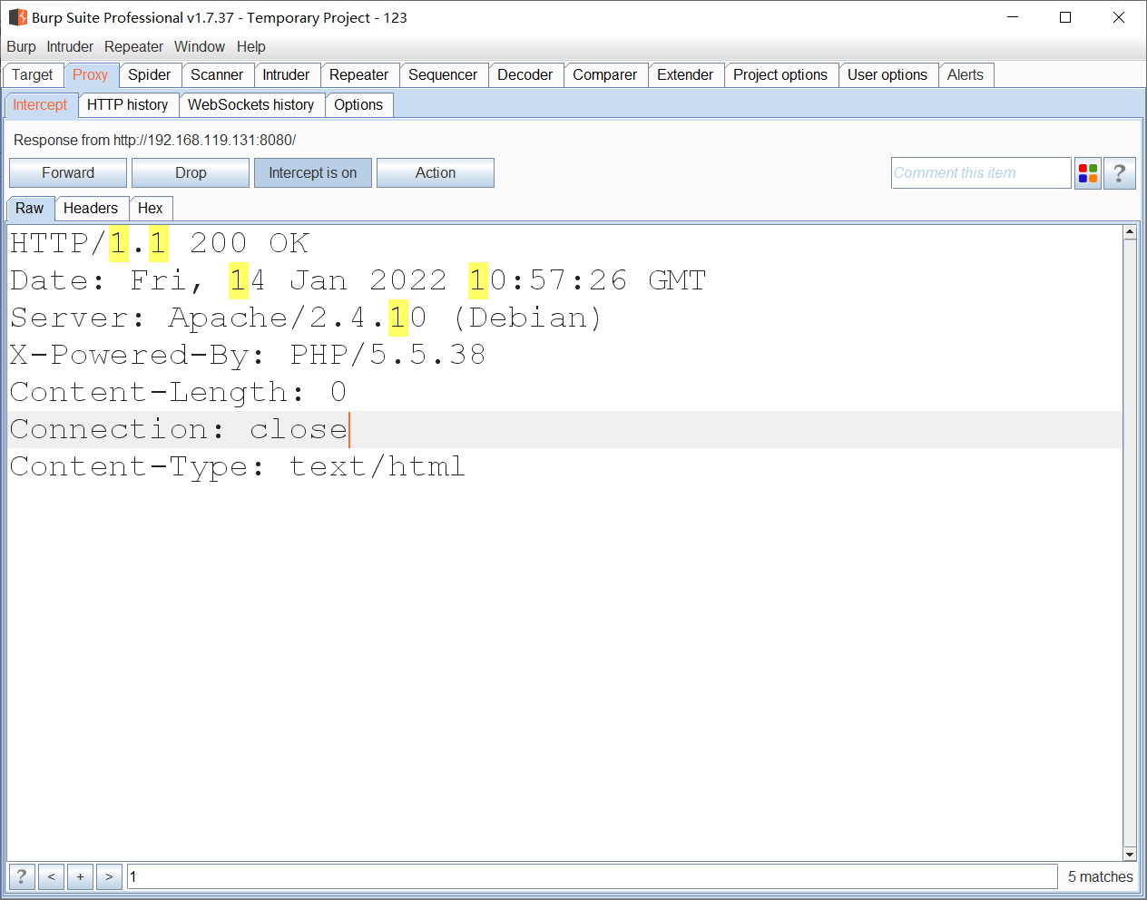This screenshot has height=900, width=1147.
Task: Open the Burp menu
Action: pyautogui.click(x=21, y=47)
